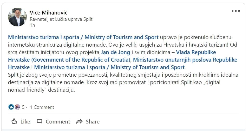This screenshot has height=131, width=249.
Task: View the 1 Comment link
Action: (x=42, y=107)
